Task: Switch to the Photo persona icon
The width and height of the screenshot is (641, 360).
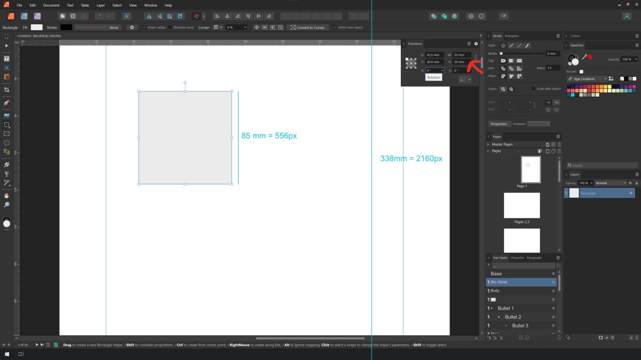Action: coord(37,16)
